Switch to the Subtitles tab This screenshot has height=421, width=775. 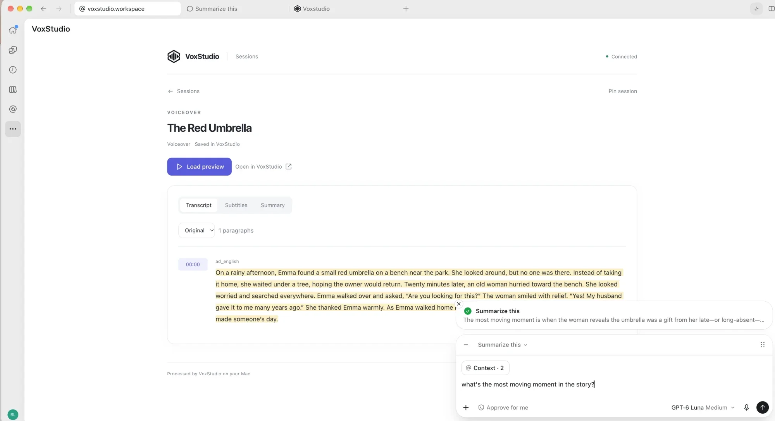click(236, 205)
